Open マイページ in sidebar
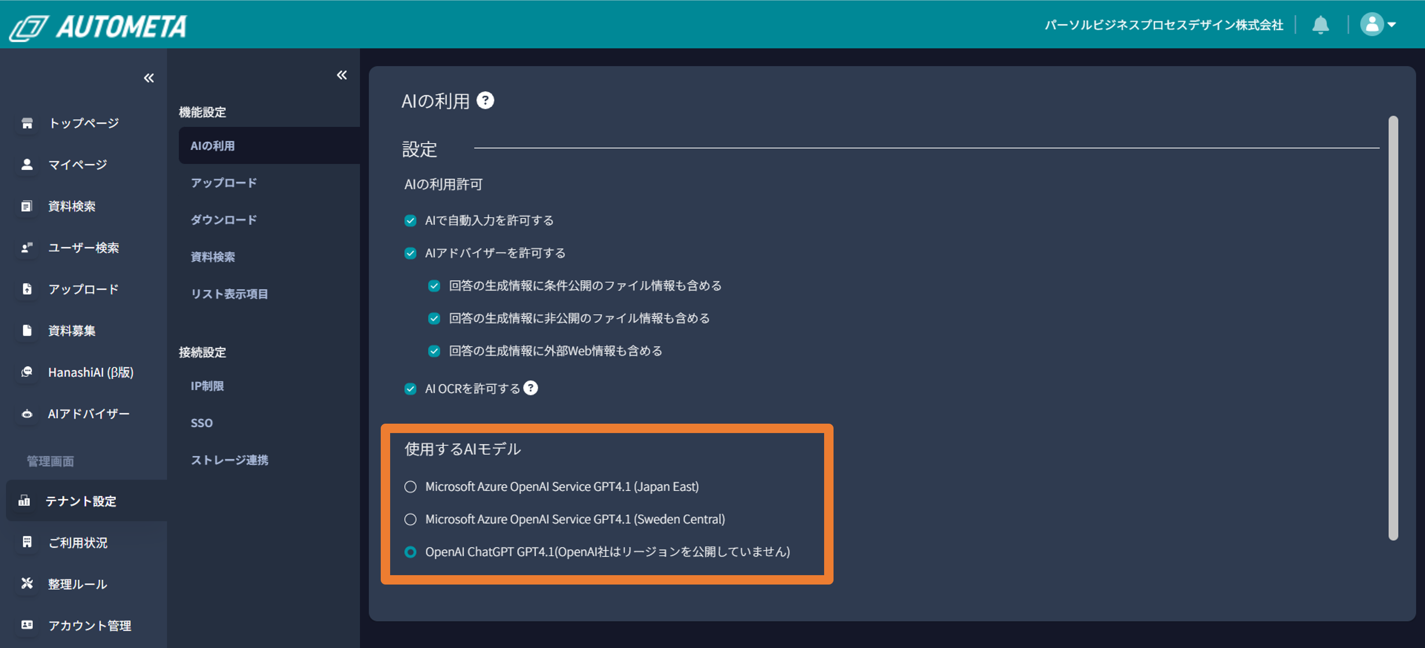Viewport: 1425px width, 648px height. [x=78, y=164]
